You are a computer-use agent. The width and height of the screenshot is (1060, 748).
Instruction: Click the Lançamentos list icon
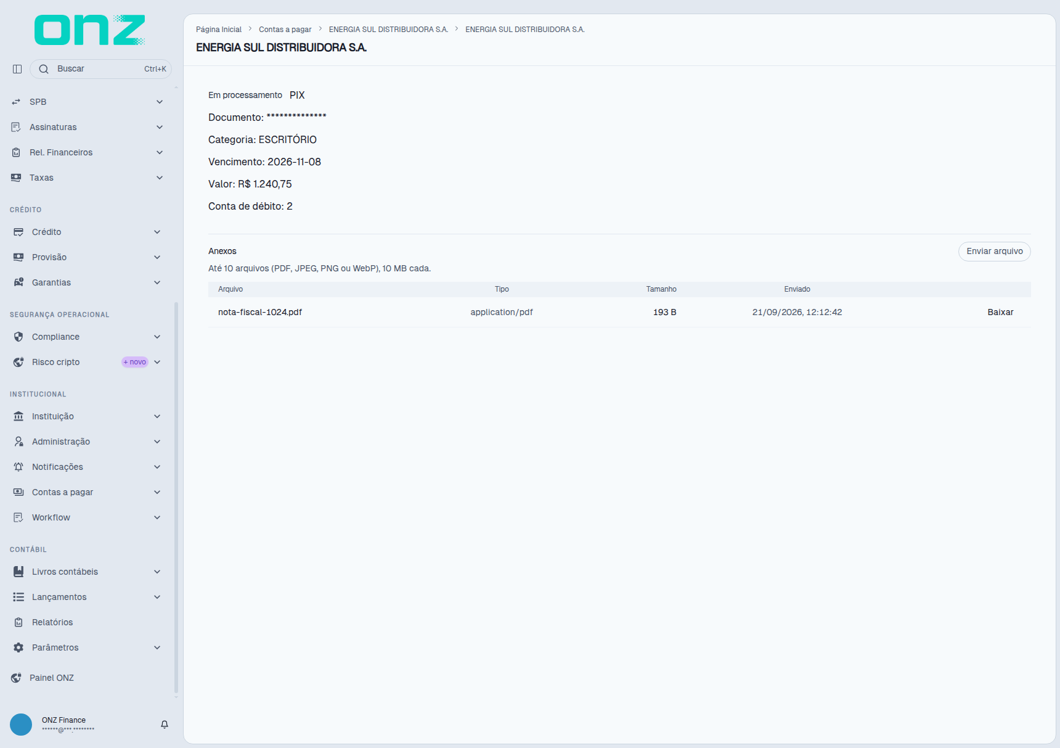click(18, 597)
